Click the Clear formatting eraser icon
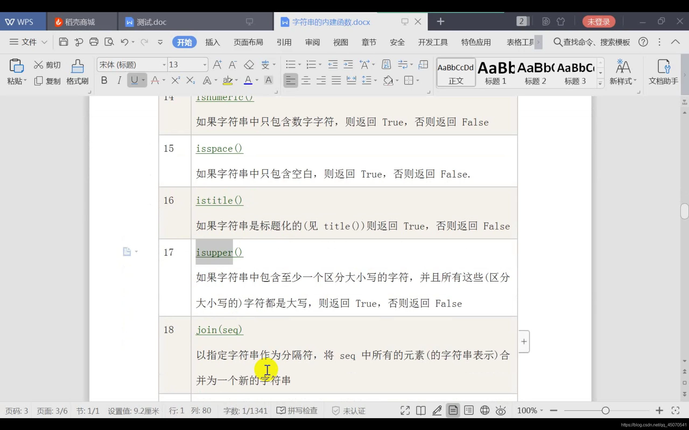The height and width of the screenshot is (430, 689). (249, 64)
